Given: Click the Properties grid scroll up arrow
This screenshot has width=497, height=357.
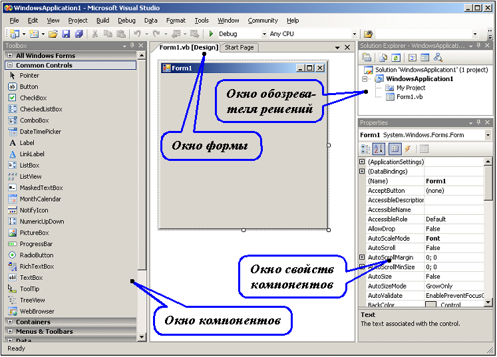Looking at the screenshot, I should [x=488, y=162].
